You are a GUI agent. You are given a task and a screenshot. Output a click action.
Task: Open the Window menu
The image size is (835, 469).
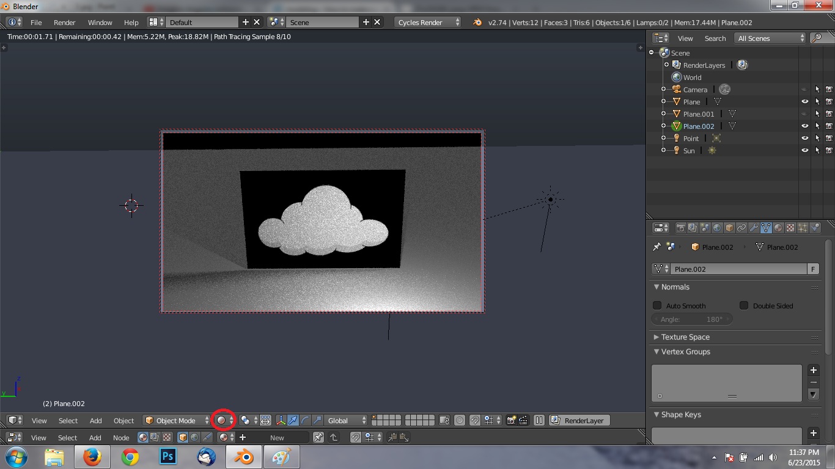pyautogui.click(x=100, y=22)
